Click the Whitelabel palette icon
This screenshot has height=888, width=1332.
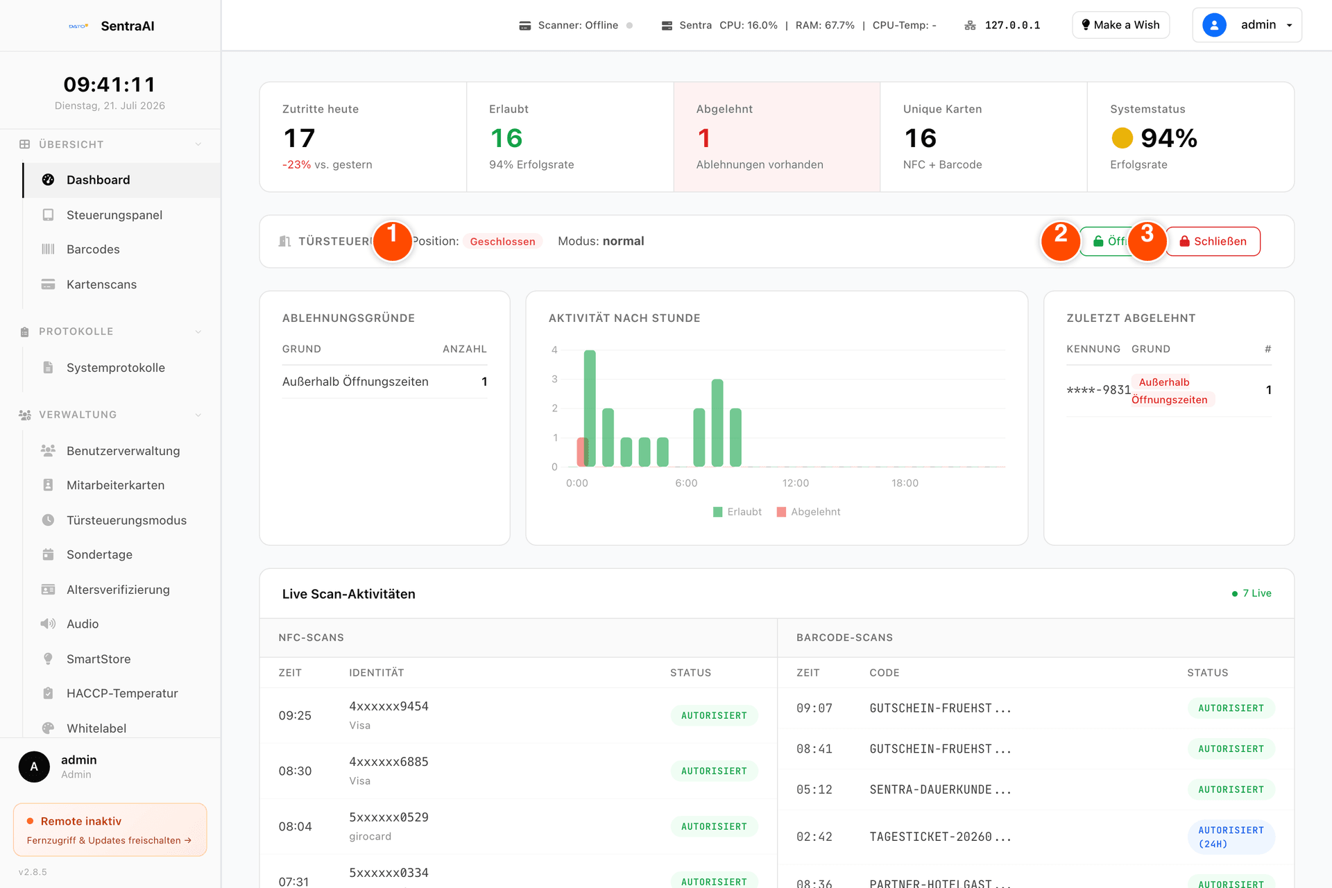pyautogui.click(x=48, y=728)
